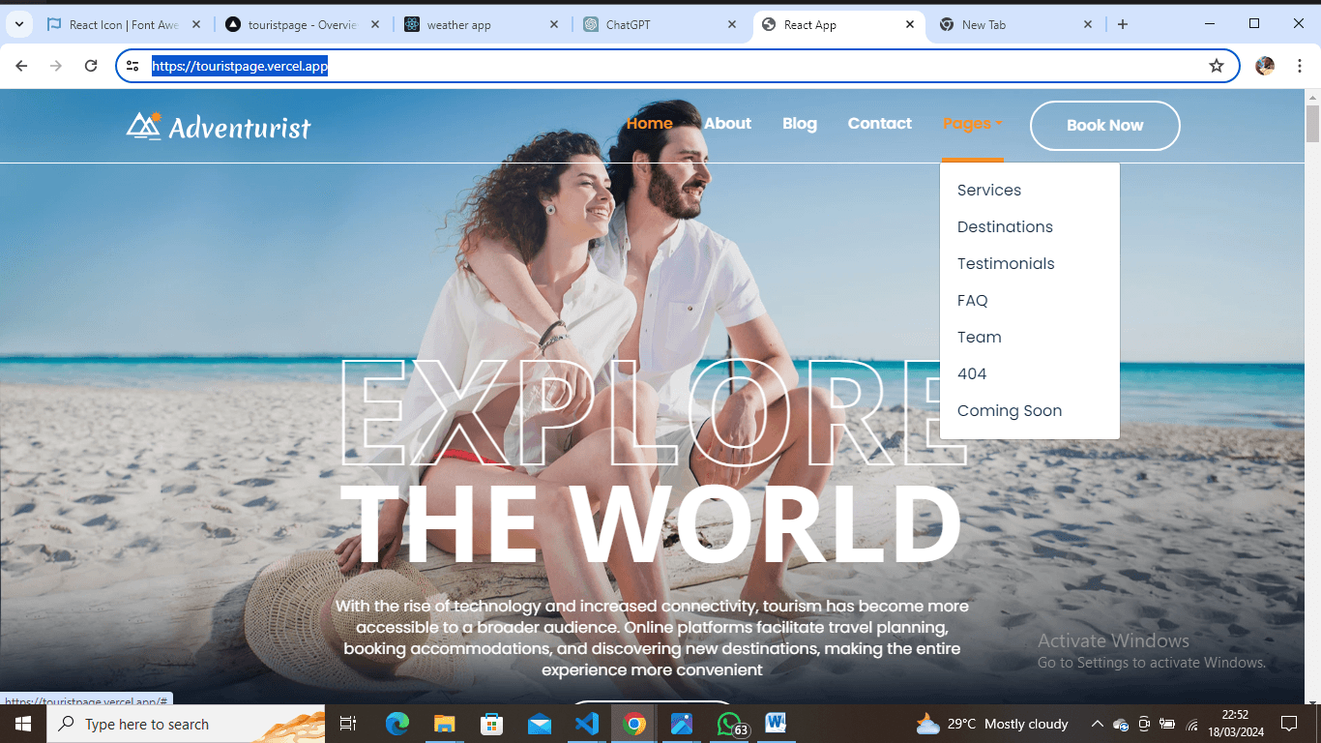Select Home in the navigation menu
The height and width of the screenshot is (743, 1321).
coord(649,124)
